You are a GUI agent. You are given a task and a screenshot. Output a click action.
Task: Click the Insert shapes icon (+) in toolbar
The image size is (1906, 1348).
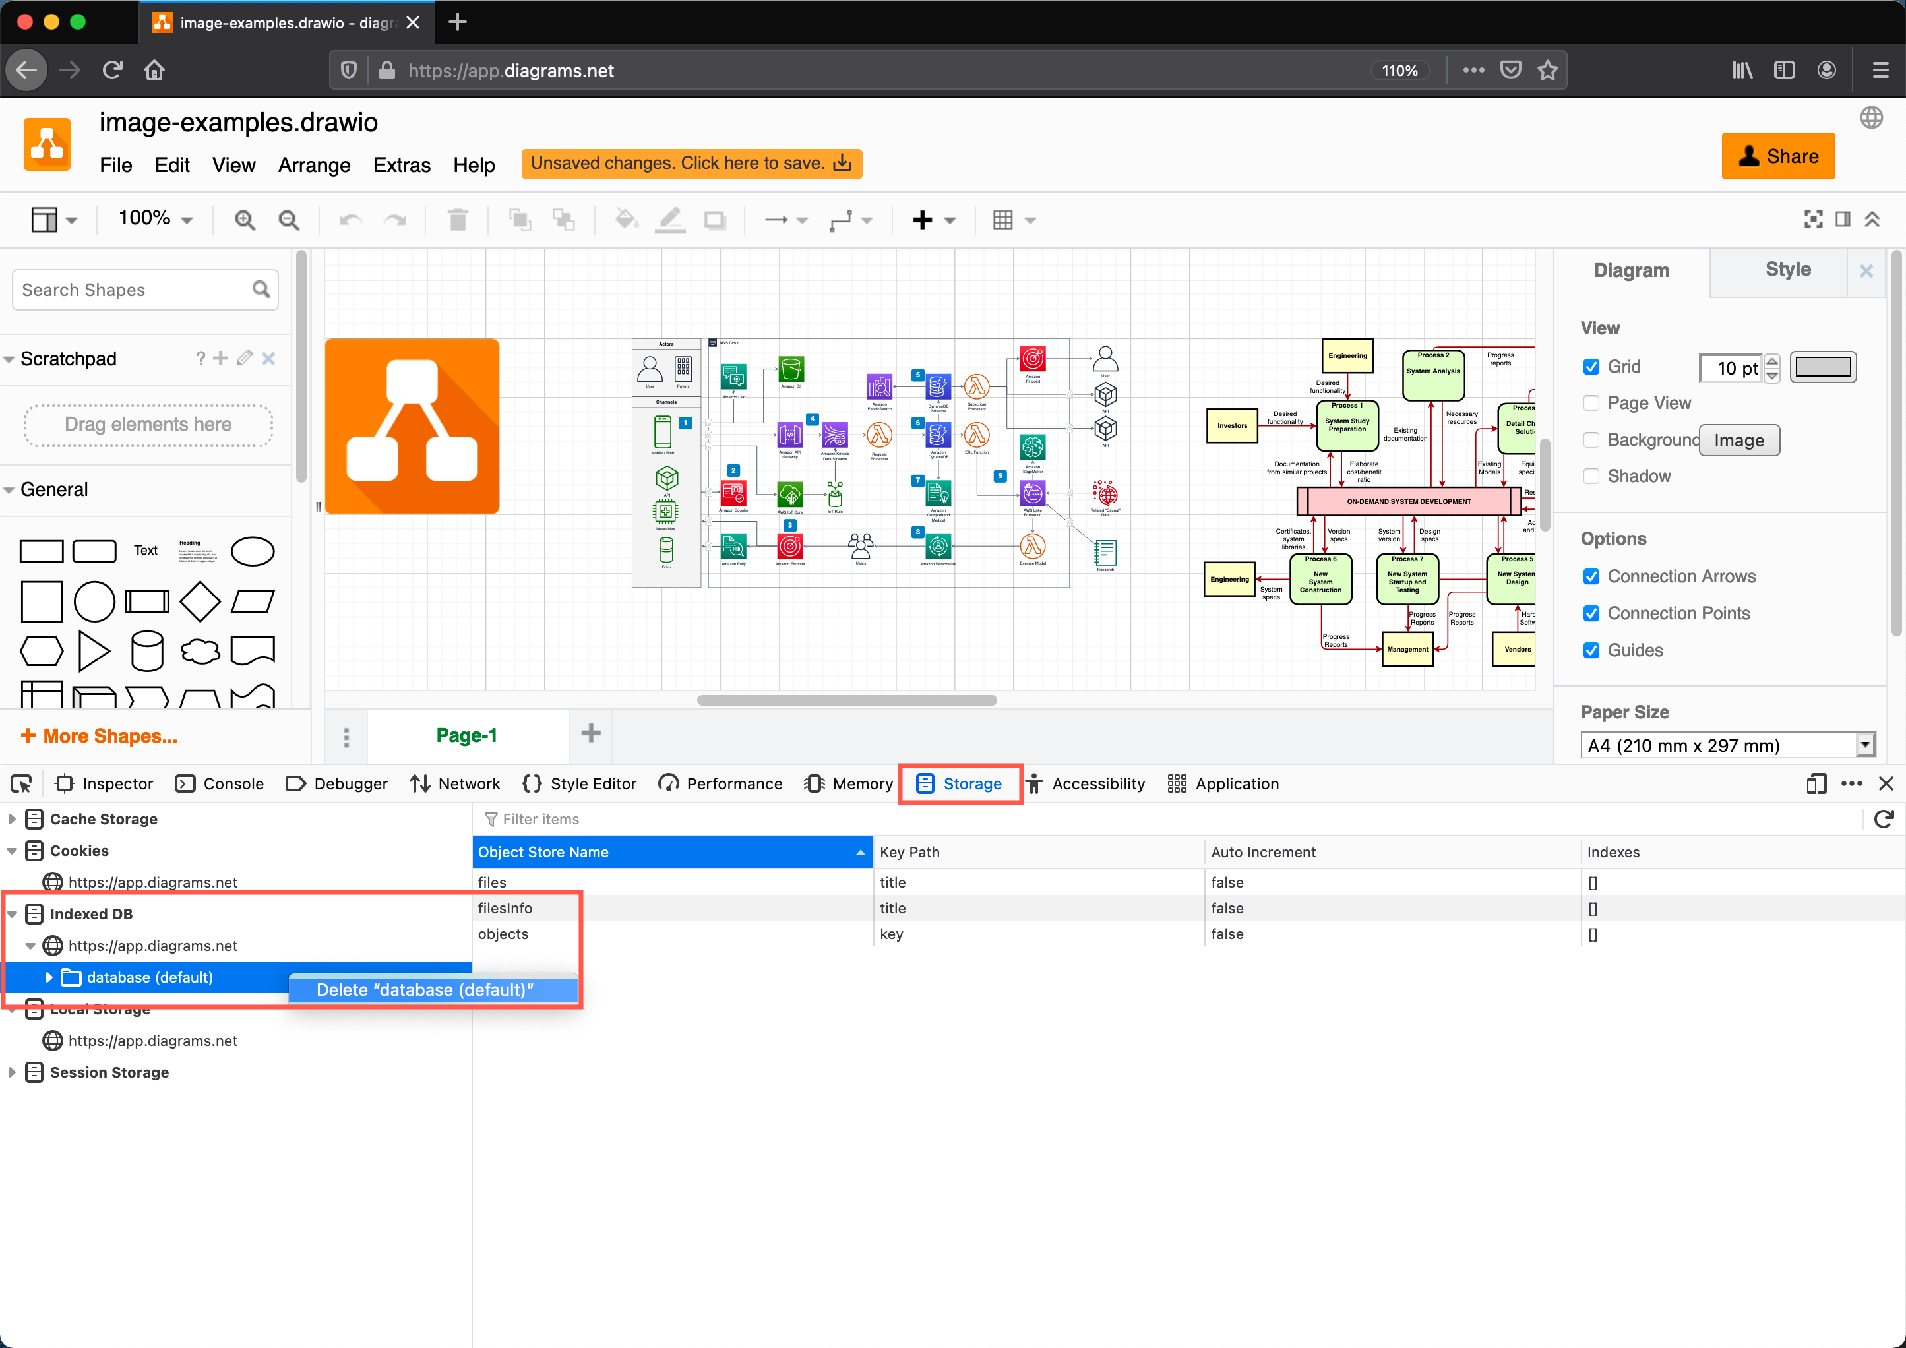pyautogui.click(x=923, y=222)
